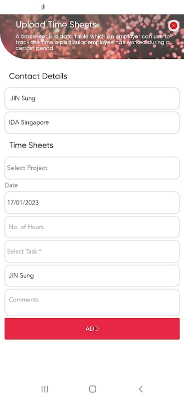The height and width of the screenshot is (400, 184).
Task: Open the Select Project dropdown
Action: click(x=92, y=168)
